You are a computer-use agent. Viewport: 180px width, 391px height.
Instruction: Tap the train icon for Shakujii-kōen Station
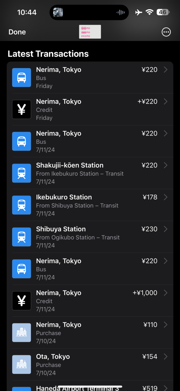click(x=22, y=173)
